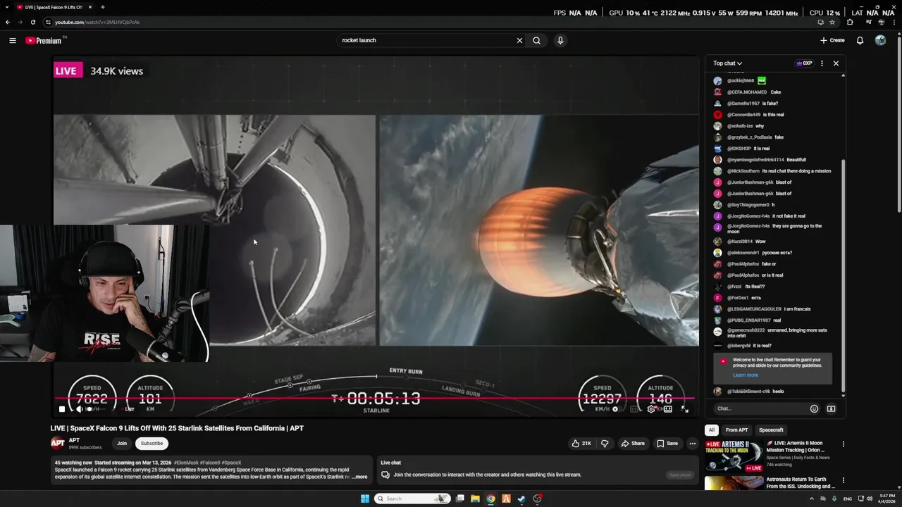Open your YouTube account avatar menu
The image size is (902, 507).
(880, 40)
